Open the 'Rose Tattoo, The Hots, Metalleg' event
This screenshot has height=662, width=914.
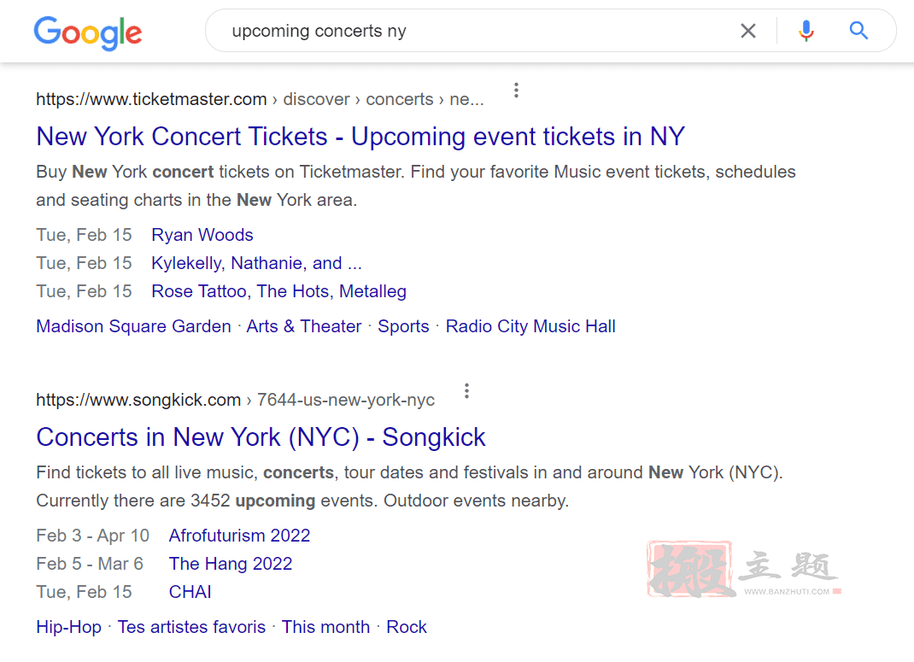[x=278, y=291]
